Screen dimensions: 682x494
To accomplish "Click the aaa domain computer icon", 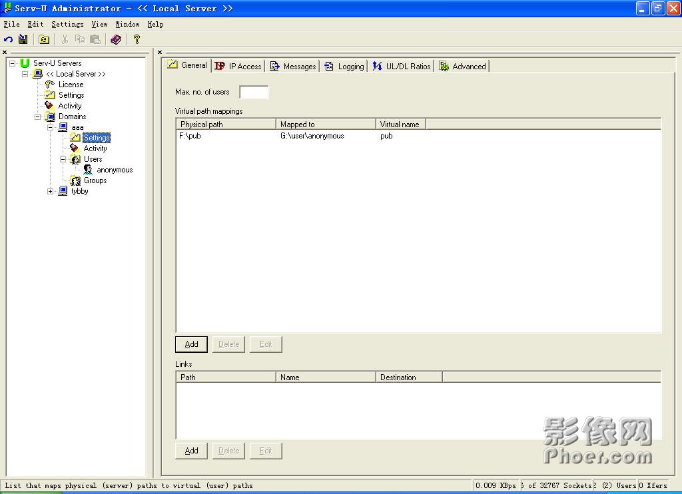I will tap(63, 127).
